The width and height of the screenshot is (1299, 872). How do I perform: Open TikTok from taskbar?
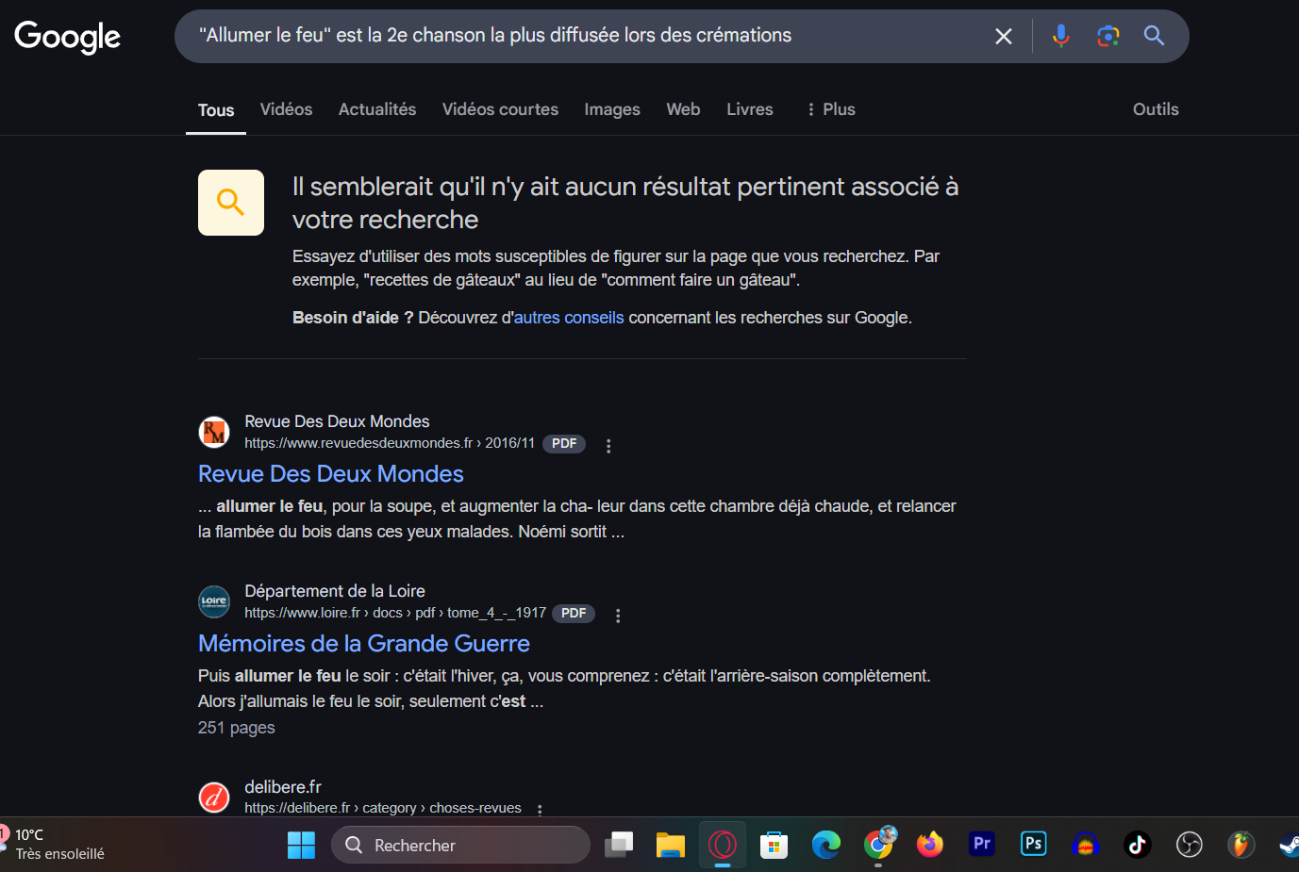pyautogui.click(x=1138, y=845)
